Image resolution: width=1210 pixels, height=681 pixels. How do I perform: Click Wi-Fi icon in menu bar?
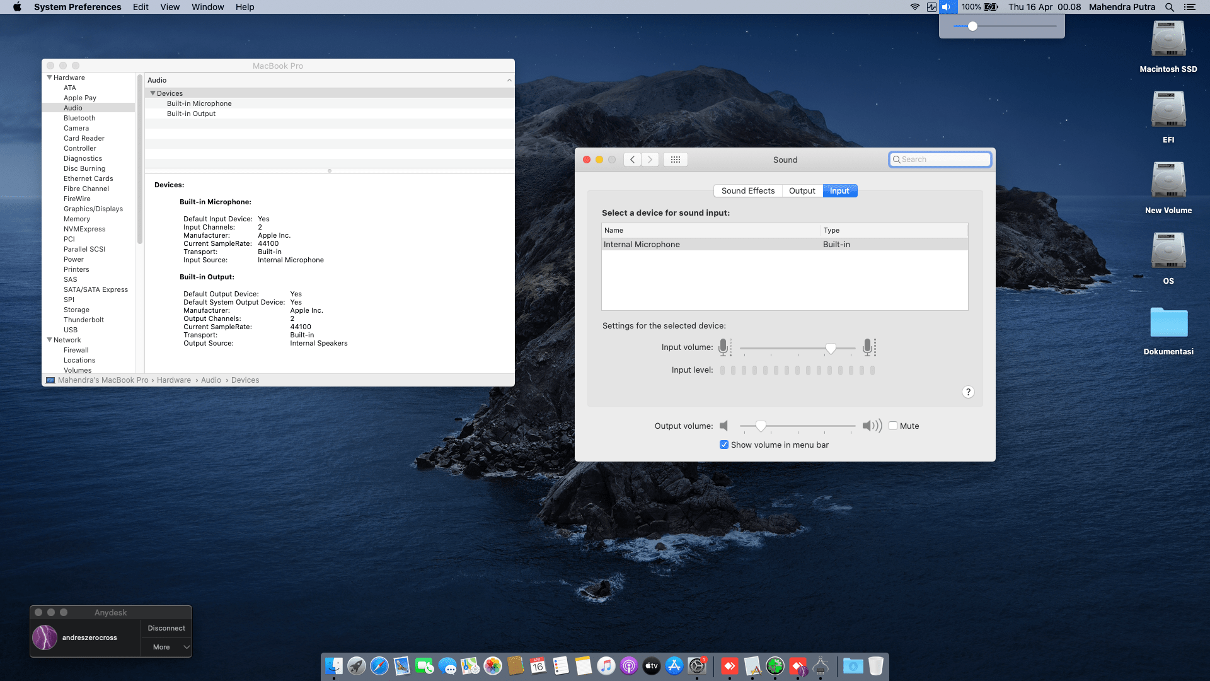point(915,7)
